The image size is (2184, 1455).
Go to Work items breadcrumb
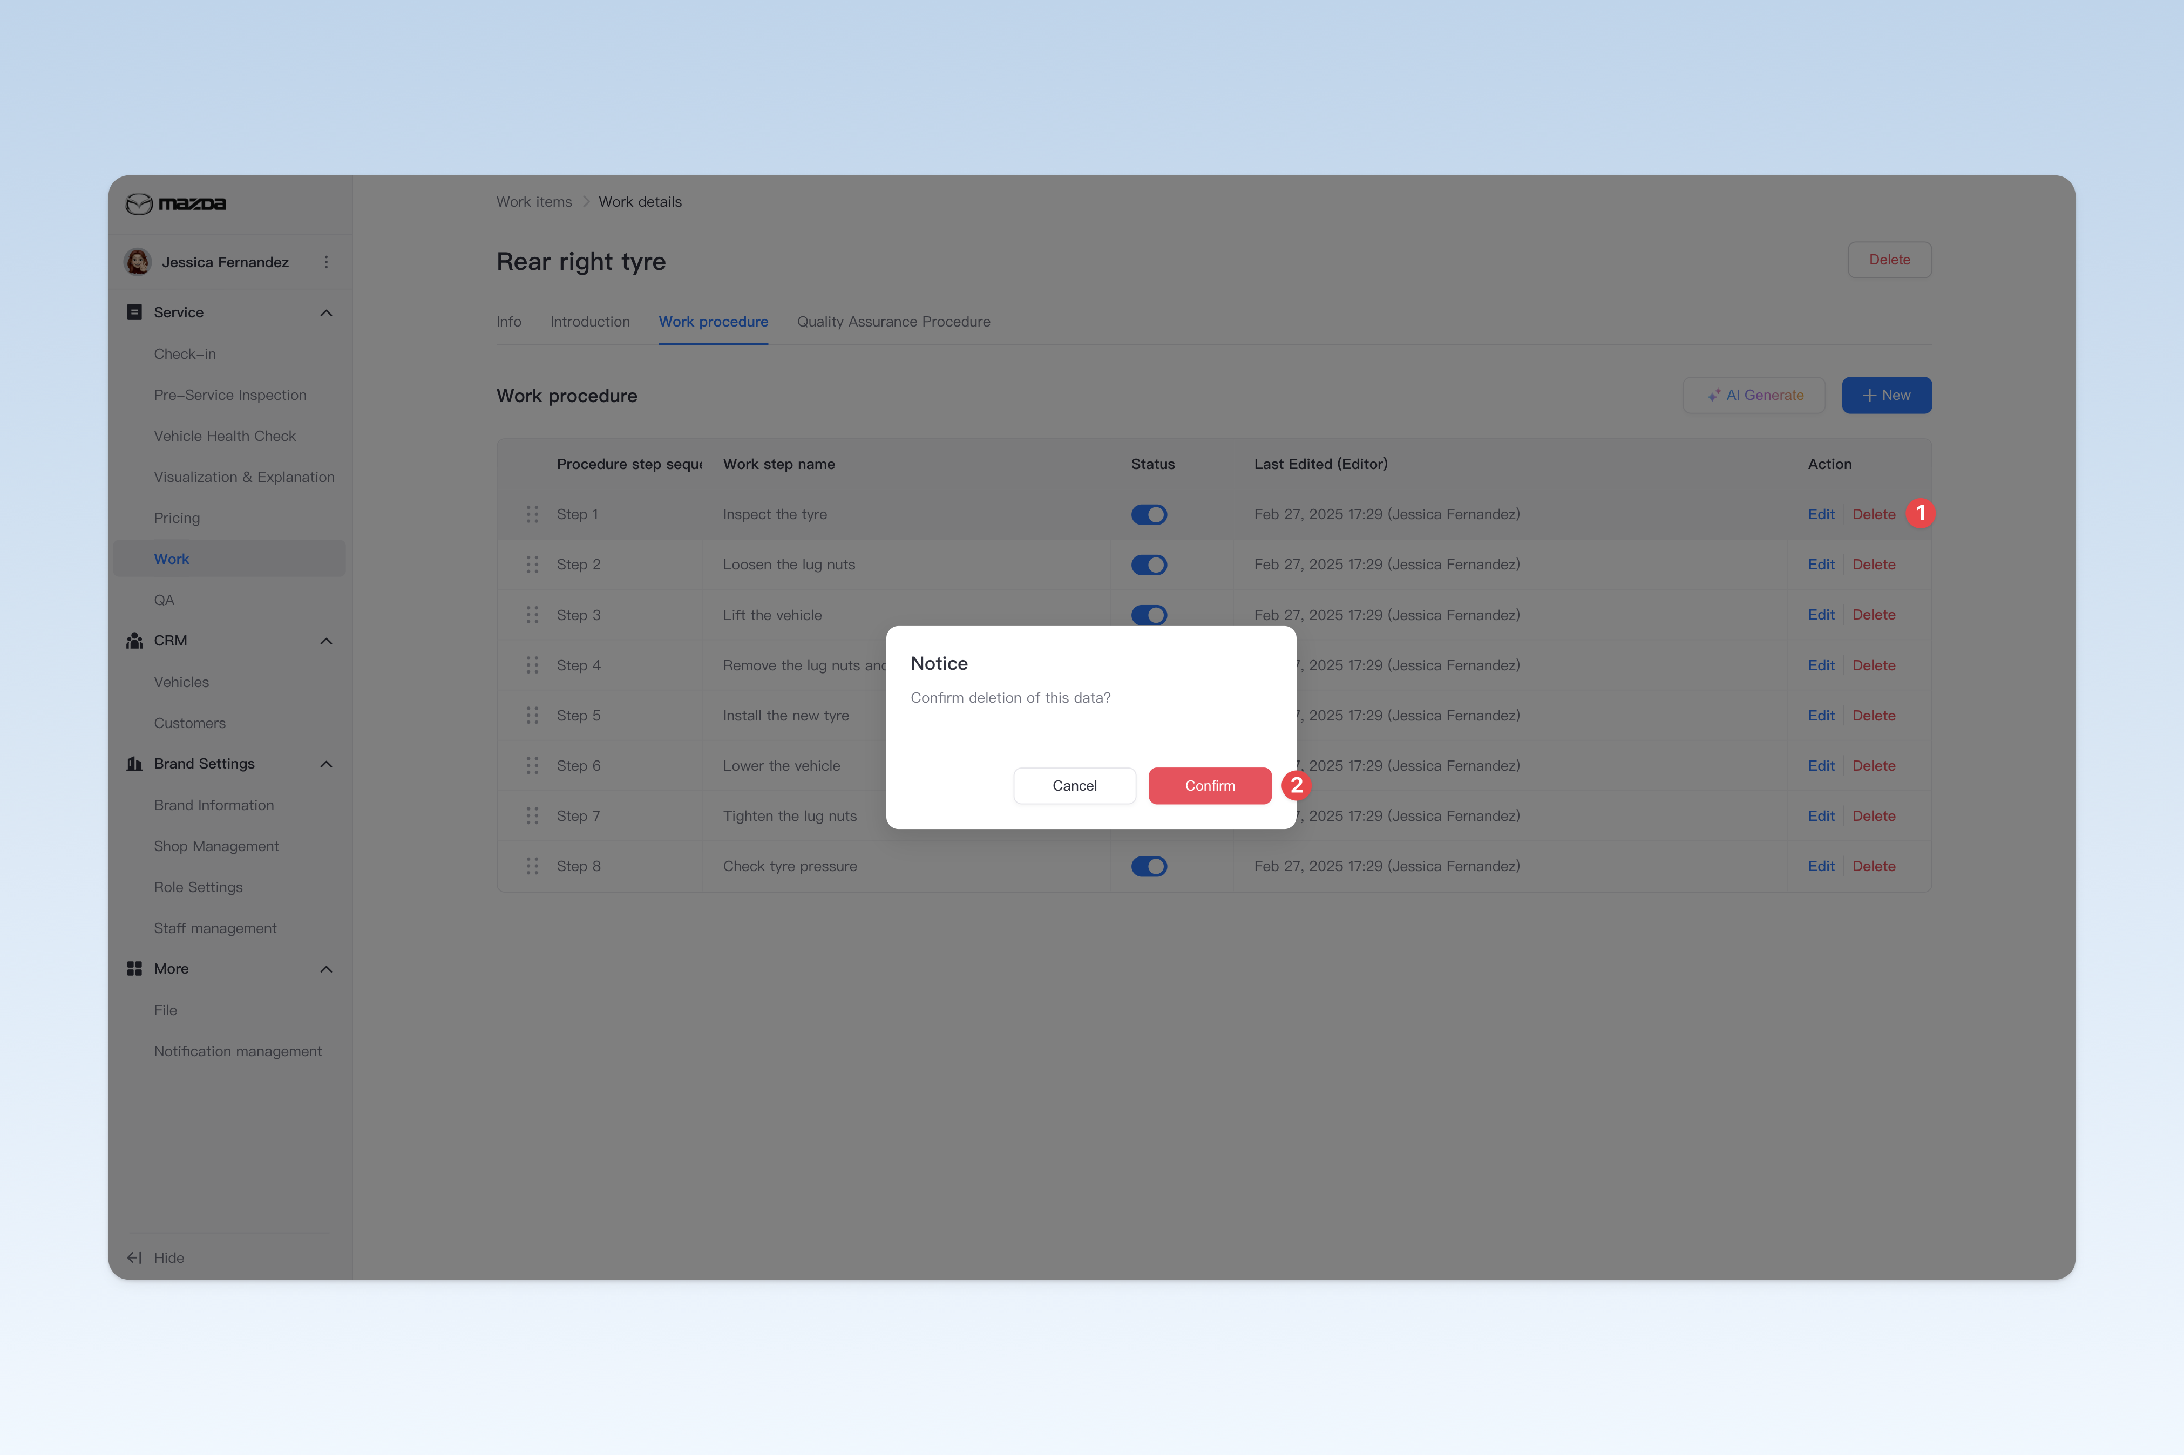(534, 202)
